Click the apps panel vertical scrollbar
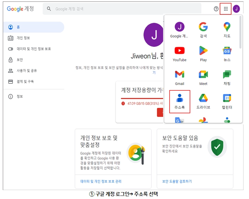Screen dimensions: 249x199 240,32
